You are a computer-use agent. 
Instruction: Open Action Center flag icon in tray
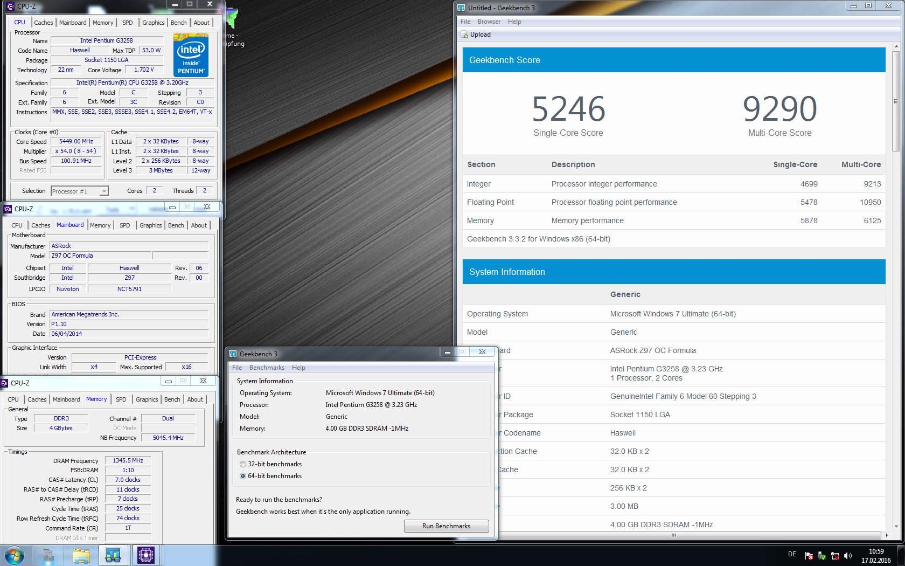pyautogui.click(x=809, y=556)
